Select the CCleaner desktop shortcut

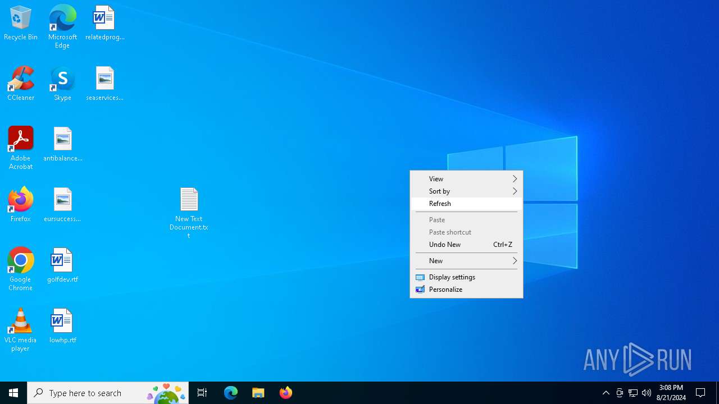[x=21, y=84]
